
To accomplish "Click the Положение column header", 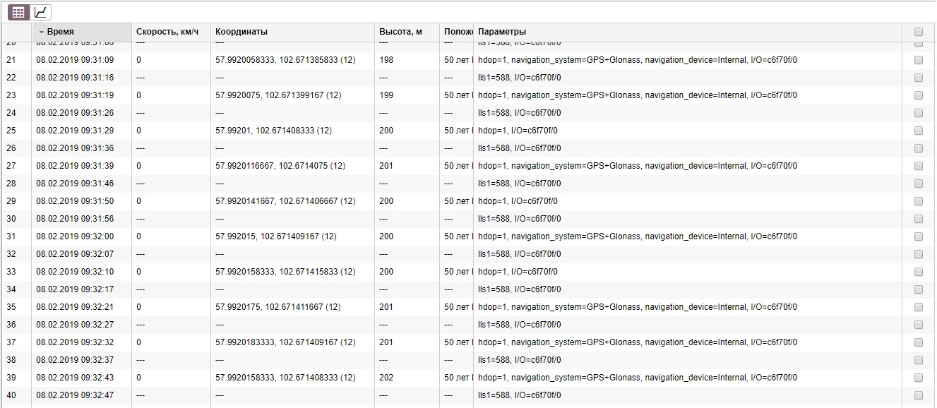I will [458, 32].
